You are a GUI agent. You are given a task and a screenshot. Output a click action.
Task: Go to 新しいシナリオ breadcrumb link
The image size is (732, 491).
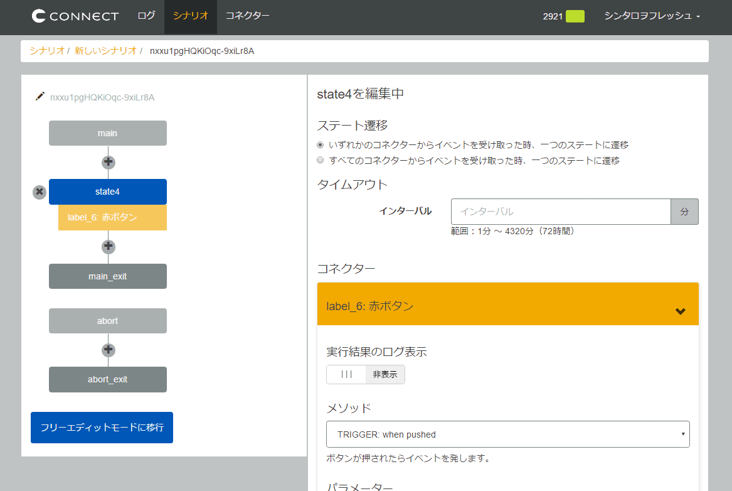(105, 51)
